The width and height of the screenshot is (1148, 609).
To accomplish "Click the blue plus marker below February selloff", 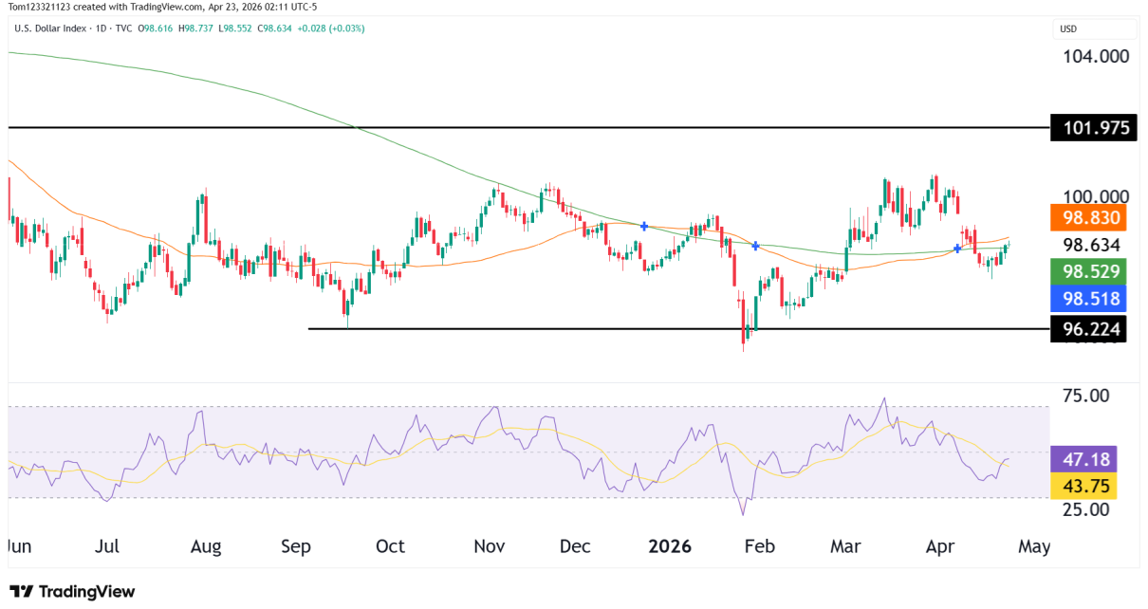I will [755, 245].
